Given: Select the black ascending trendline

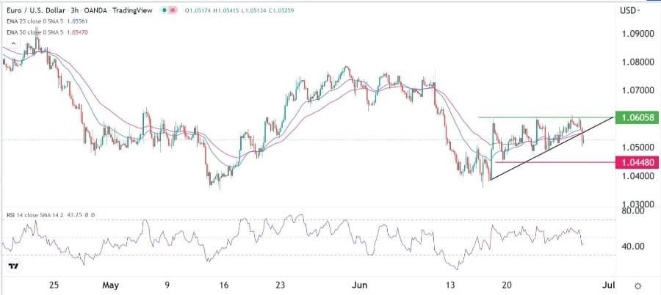Looking at the screenshot, I should pyautogui.click(x=552, y=148).
